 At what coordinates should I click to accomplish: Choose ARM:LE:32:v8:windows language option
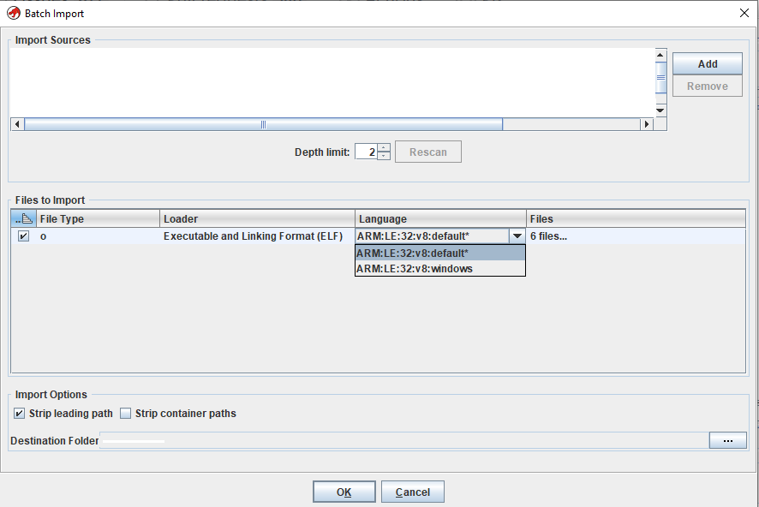click(x=440, y=269)
